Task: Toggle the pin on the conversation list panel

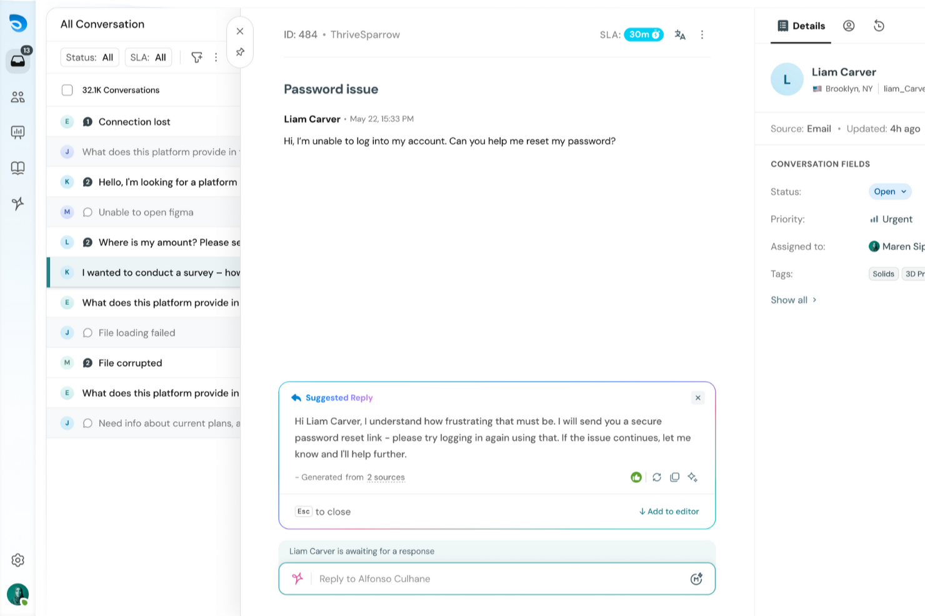Action: tap(240, 52)
